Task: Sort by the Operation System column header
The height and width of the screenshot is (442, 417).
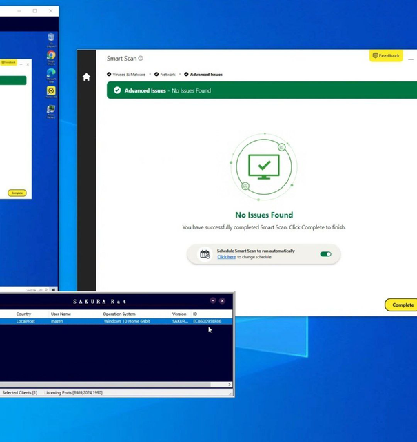Action: click(x=135, y=314)
